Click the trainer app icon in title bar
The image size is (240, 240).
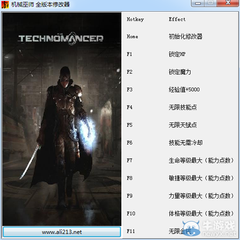pyautogui.click(x=5, y=4)
